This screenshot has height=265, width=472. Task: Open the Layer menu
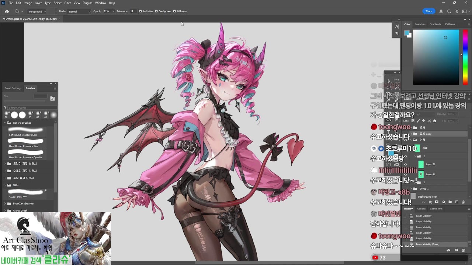[38, 3]
